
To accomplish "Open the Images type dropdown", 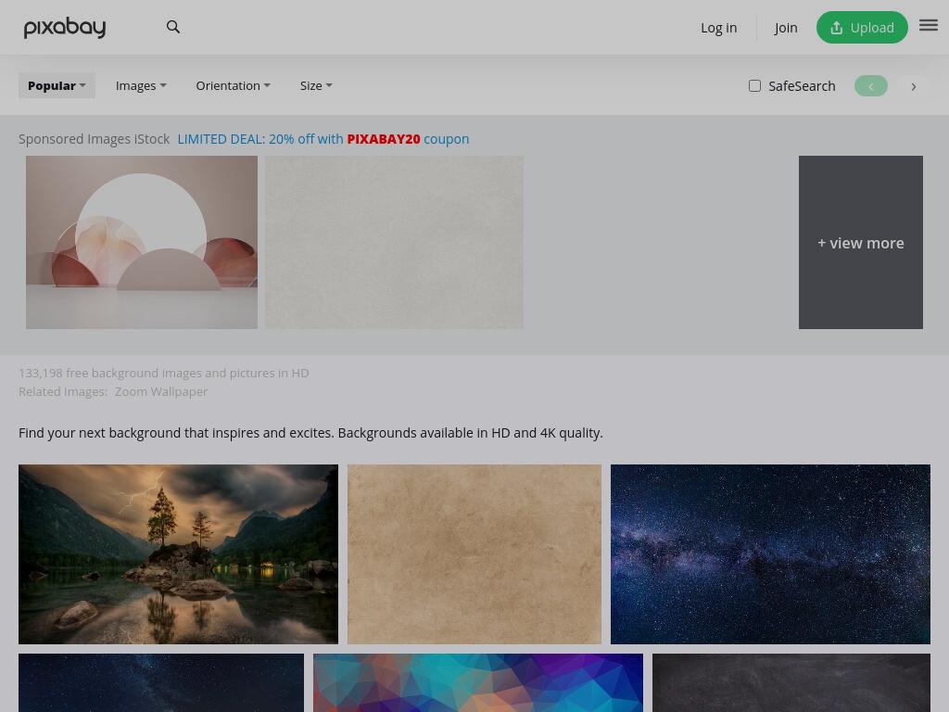I will click(x=141, y=86).
